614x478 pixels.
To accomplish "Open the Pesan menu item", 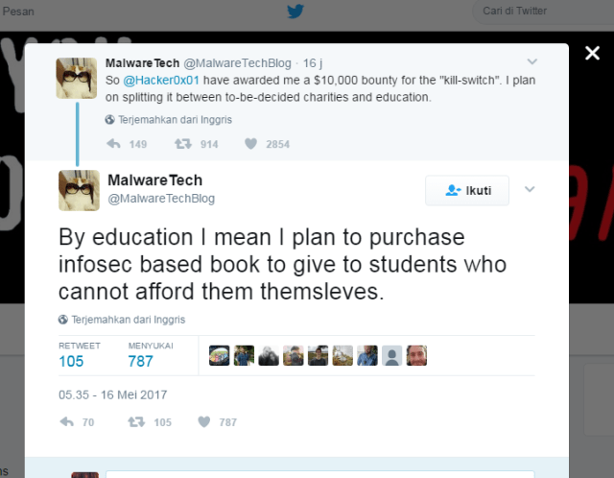I will click(x=17, y=12).
